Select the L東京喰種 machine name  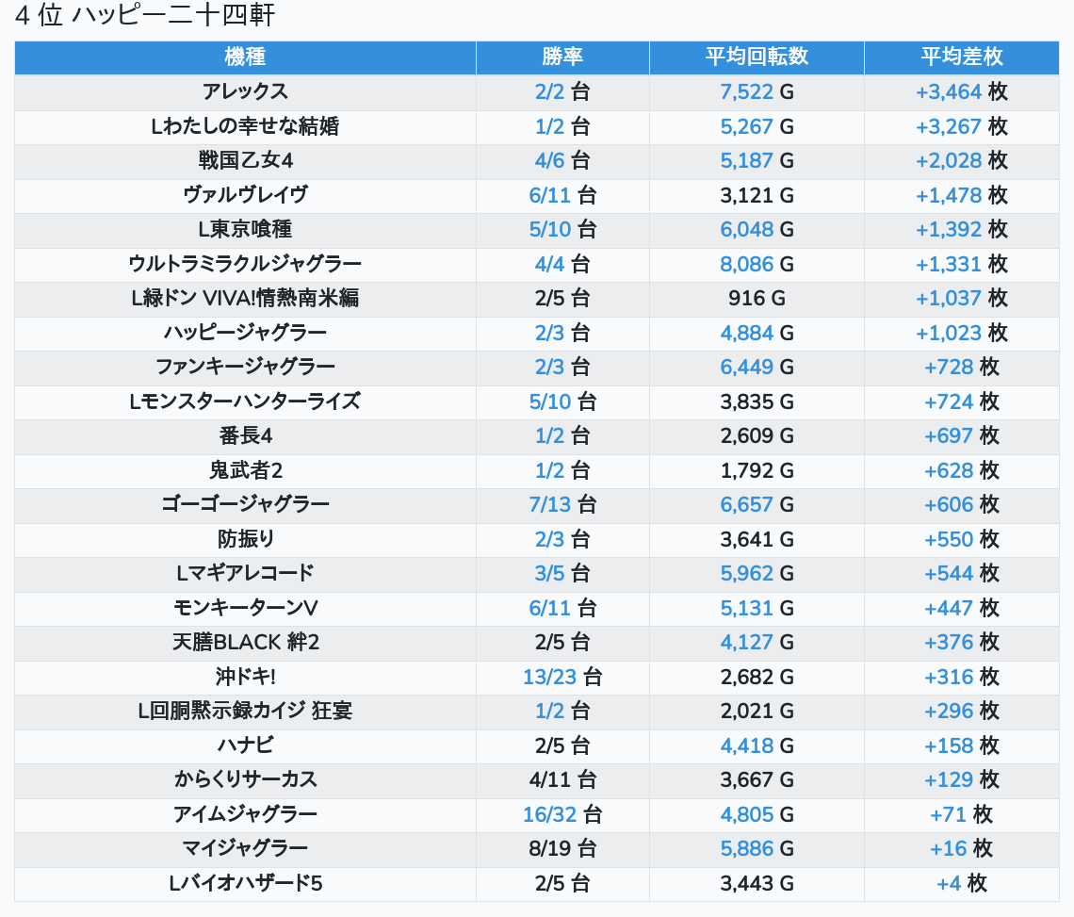click(245, 229)
